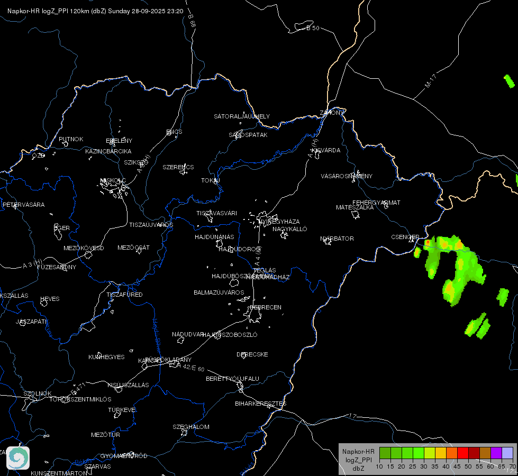The width and height of the screenshot is (518, 476).
Task: Click the SÁROSPATAK town label
Action: pyautogui.click(x=248, y=135)
